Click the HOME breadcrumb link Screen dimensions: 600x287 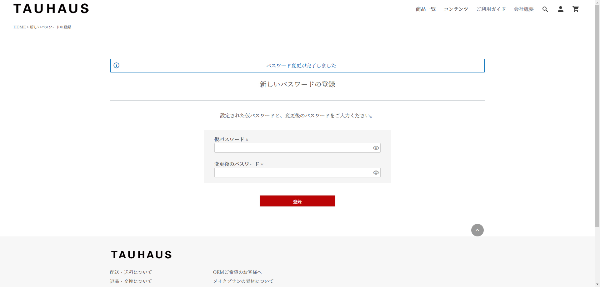point(19,27)
